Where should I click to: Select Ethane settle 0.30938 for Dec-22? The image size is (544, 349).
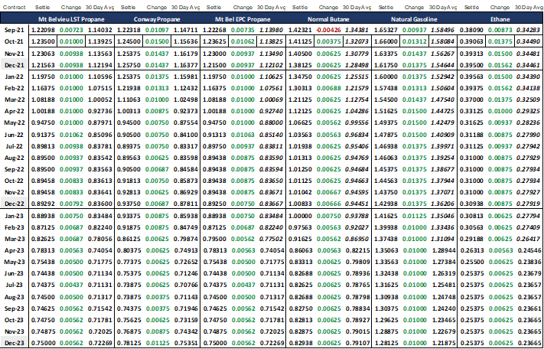click(x=471, y=204)
